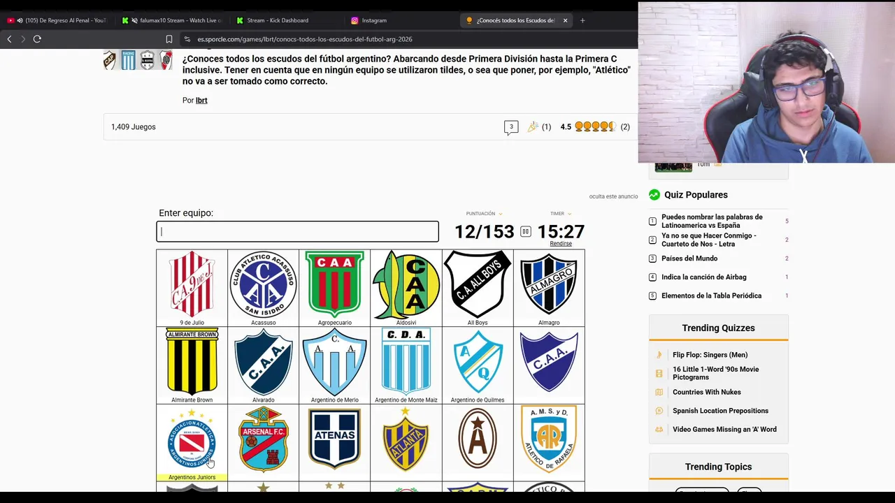This screenshot has height=503, width=895.
Task: Select the Argentino de Monte Maiz crest
Action: click(406, 363)
